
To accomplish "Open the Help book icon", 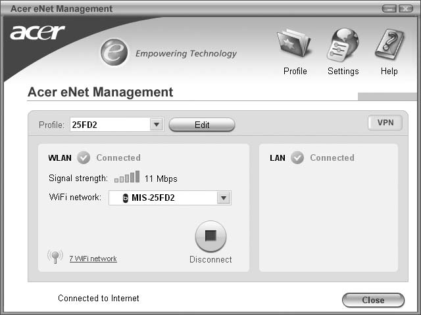I will [389, 45].
